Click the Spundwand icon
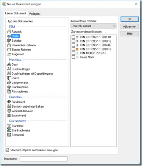Viewport: 142px width, 166px height. tap(9, 115)
